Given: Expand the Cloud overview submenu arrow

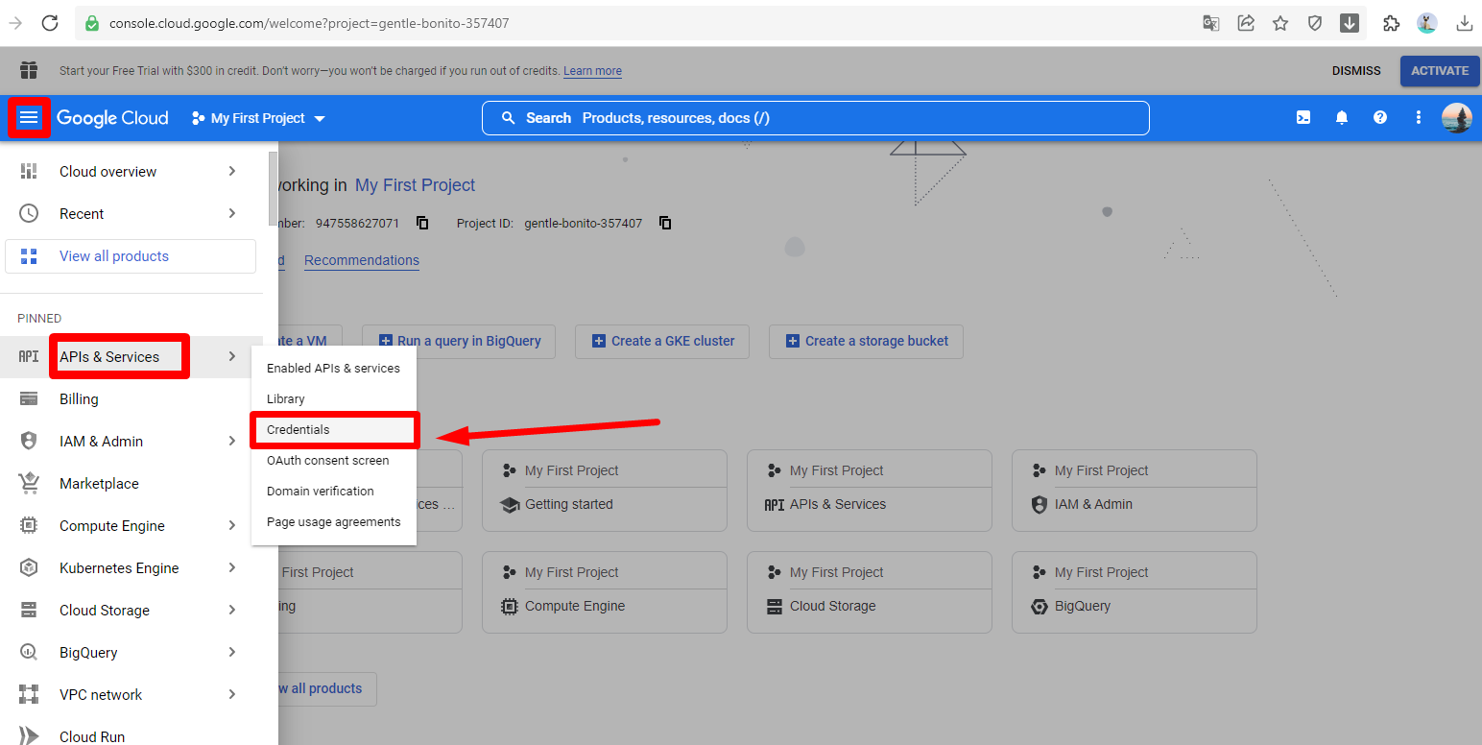Looking at the screenshot, I should coord(232,171).
